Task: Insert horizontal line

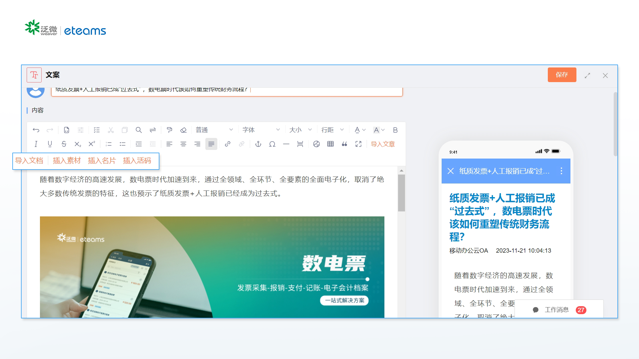Action: [286, 144]
